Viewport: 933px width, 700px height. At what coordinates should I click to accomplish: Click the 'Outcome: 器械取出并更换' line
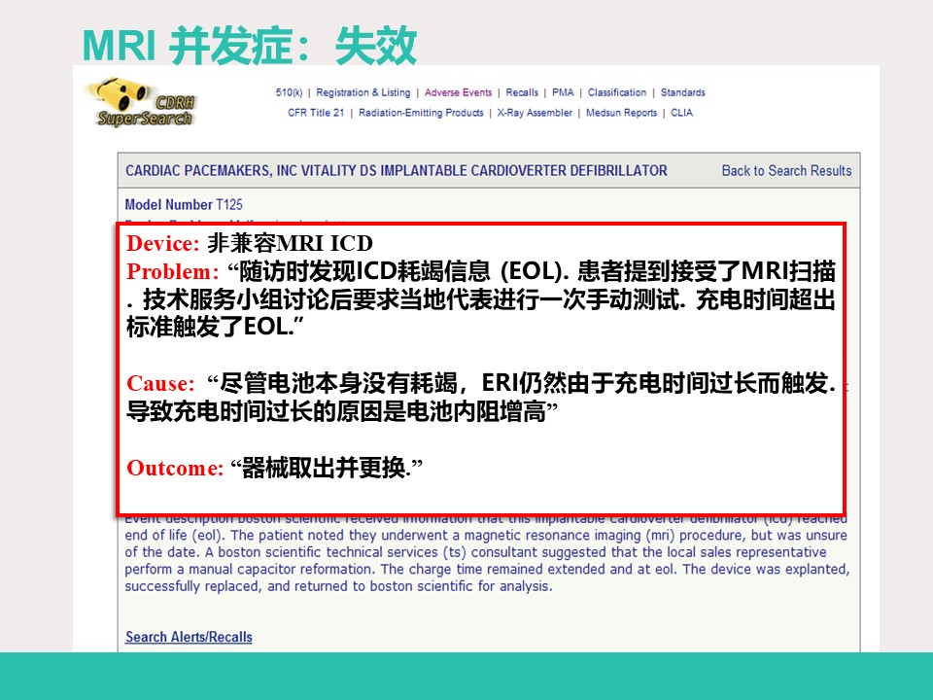pos(274,468)
